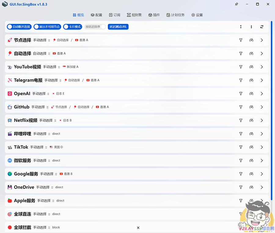
Task: Open the 设置 settings page
Action: tap(197, 15)
